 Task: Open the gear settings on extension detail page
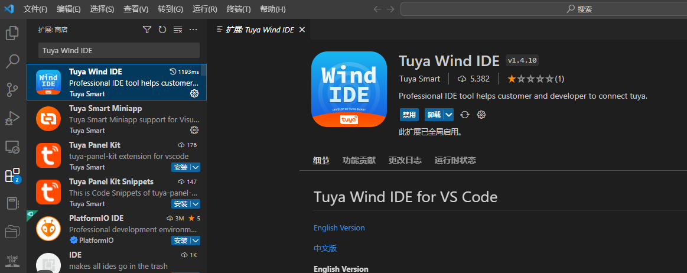click(x=481, y=115)
